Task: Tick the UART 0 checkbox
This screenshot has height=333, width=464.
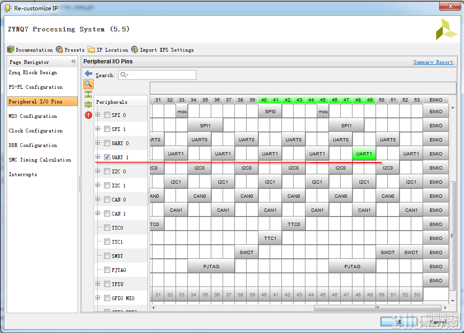Action: [x=107, y=143]
